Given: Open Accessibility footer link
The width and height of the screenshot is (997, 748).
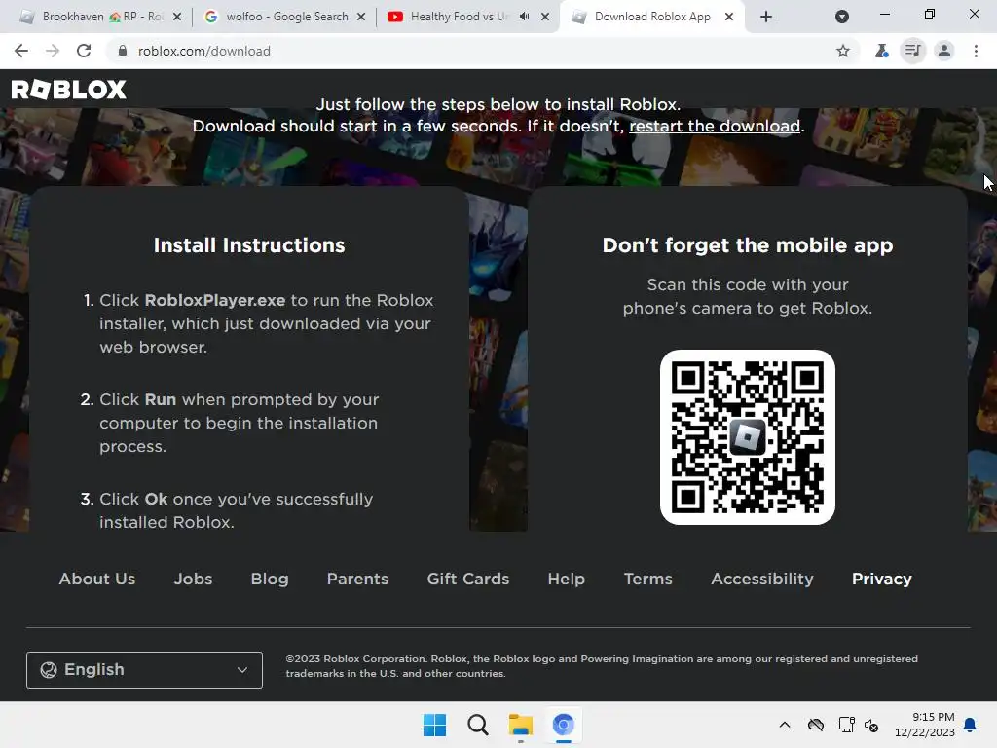Looking at the screenshot, I should pyautogui.click(x=762, y=579).
